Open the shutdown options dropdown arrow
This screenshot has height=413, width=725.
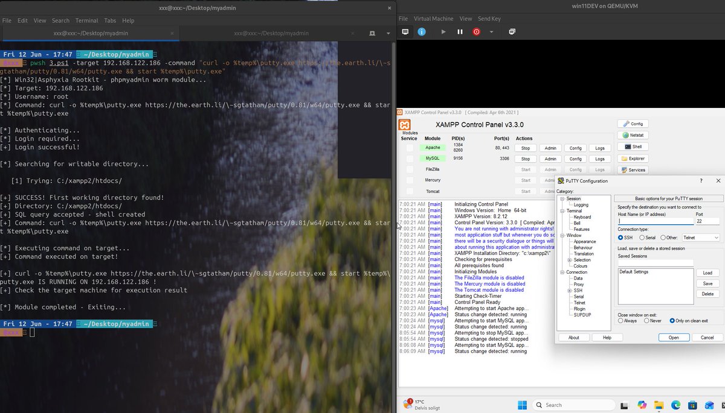point(491,32)
